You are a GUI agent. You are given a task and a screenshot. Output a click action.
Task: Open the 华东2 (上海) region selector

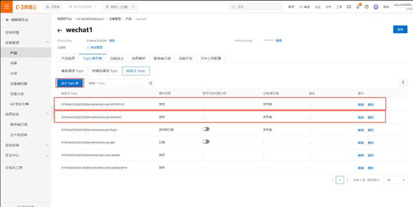click(x=120, y=7)
